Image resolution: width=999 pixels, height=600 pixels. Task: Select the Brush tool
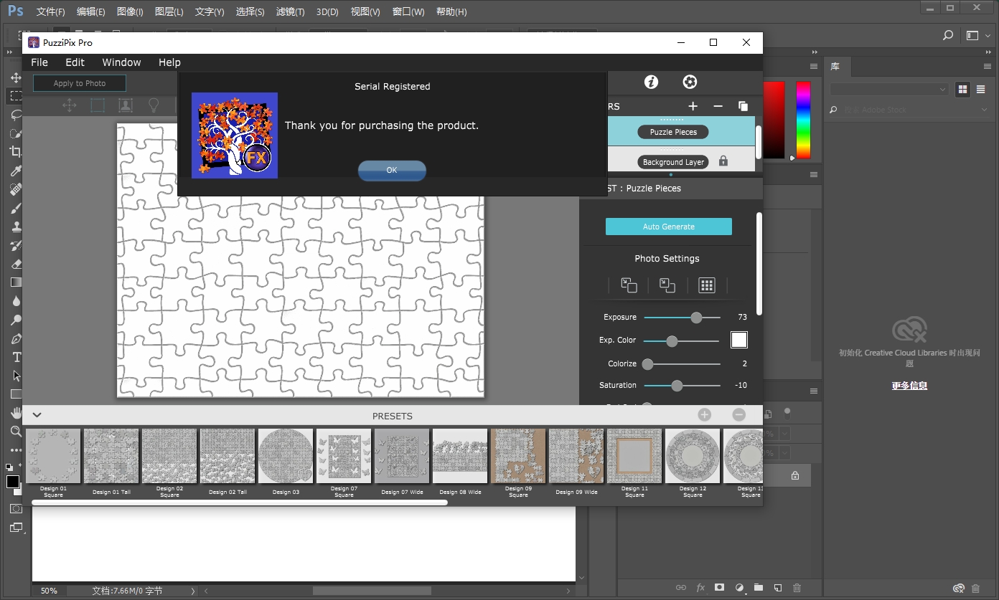pos(16,208)
